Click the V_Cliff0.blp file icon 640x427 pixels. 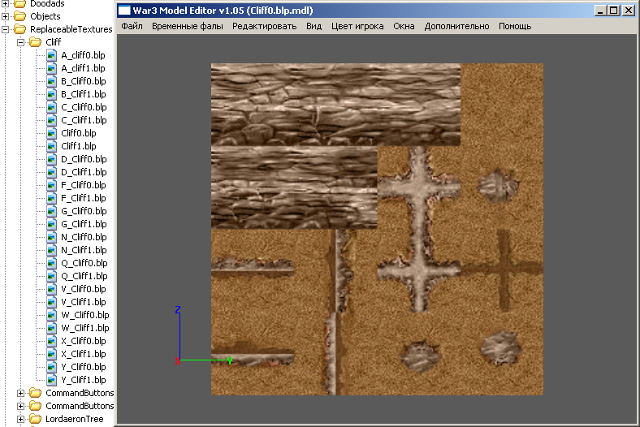(51, 289)
